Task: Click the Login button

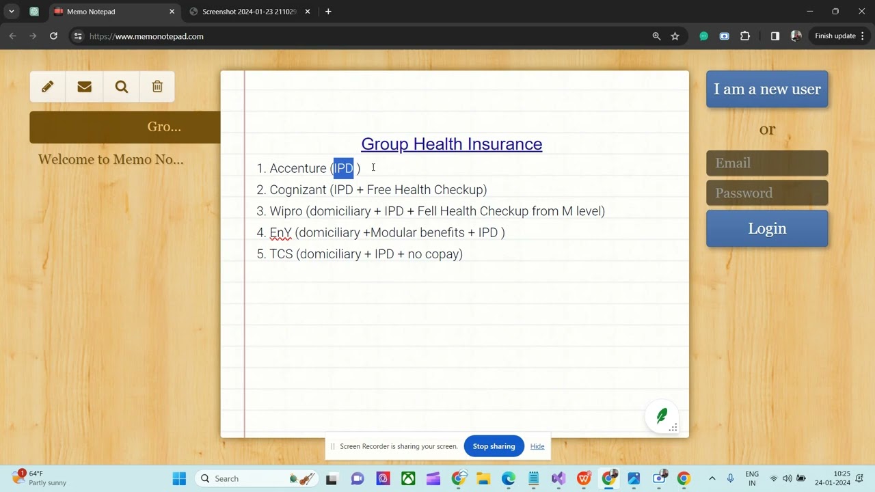Action: click(767, 229)
